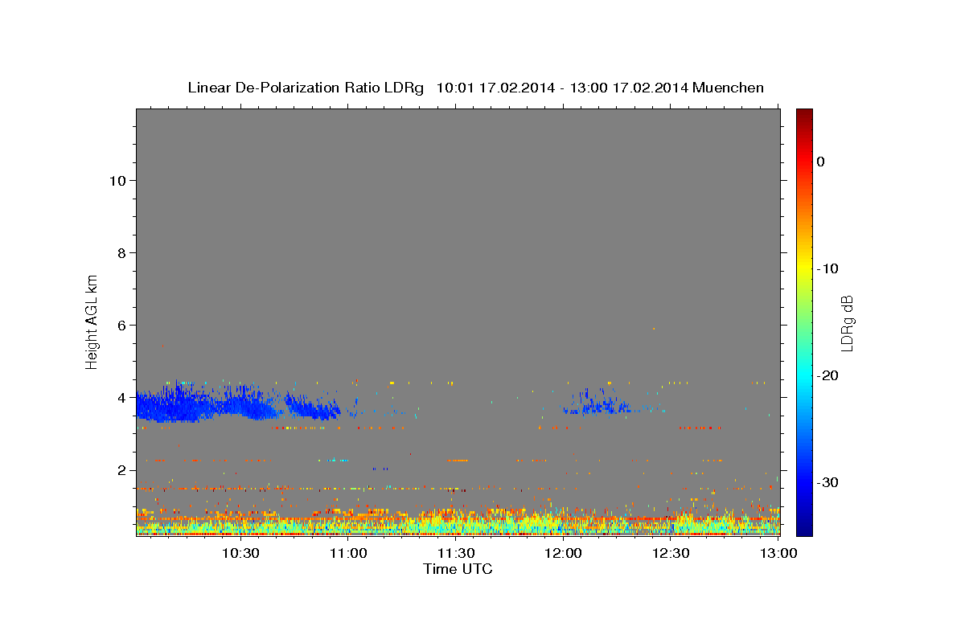Screen dimensions: 965x643
Task: Click the dark blue bottom of colorbar
Action: click(x=804, y=526)
